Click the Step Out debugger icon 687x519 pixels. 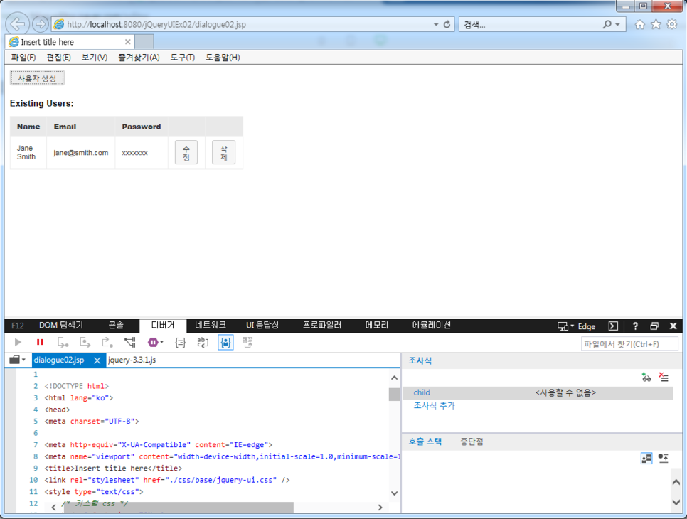click(107, 342)
